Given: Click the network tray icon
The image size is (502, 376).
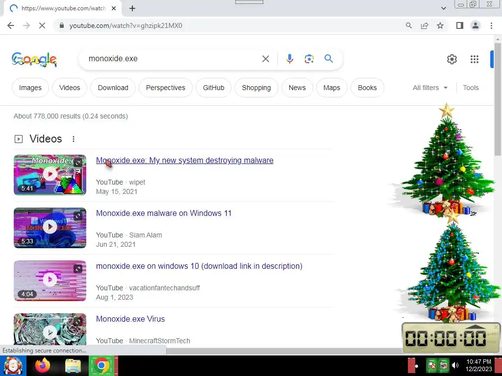Looking at the screenshot, I should tap(443, 365).
